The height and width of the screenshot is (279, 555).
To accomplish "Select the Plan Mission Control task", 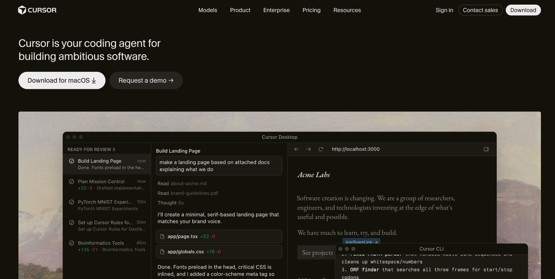I will pyautogui.click(x=107, y=185).
